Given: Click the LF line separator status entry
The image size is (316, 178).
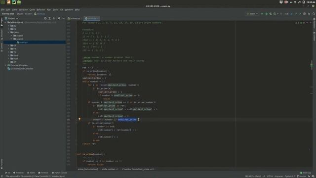Looking at the screenshot, I should 264,176.
